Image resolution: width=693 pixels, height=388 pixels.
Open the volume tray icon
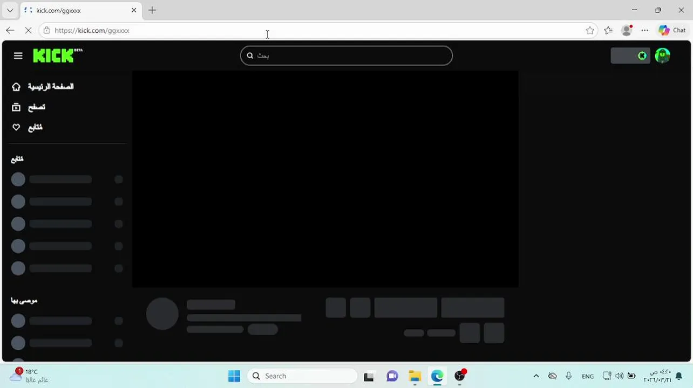(x=619, y=376)
